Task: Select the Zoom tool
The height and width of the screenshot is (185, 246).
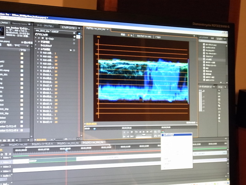Action: pos(219,121)
